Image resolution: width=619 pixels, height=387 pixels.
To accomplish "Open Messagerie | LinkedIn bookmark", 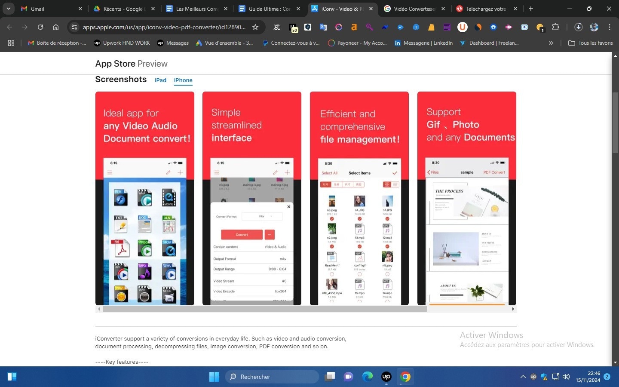I will click(423, 43).
